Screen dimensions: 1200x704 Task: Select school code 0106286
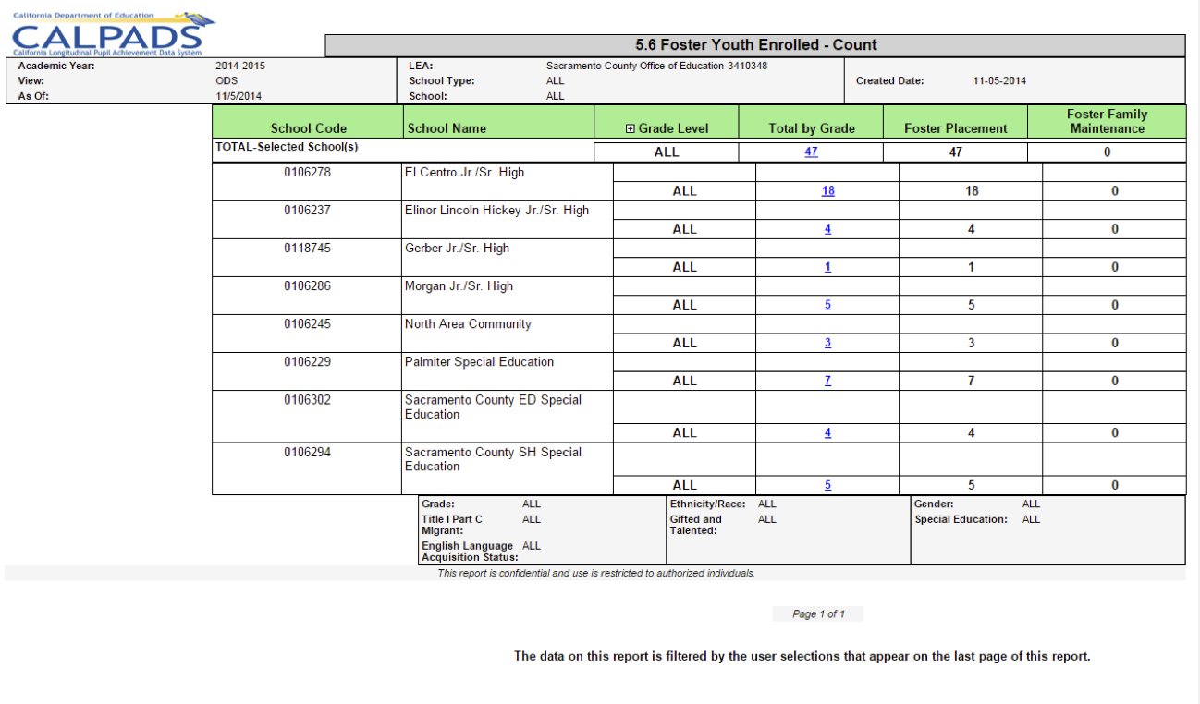coord(307,285)
